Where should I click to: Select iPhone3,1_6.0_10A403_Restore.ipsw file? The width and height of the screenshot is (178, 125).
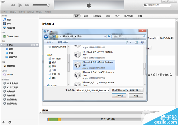(94, 55)
